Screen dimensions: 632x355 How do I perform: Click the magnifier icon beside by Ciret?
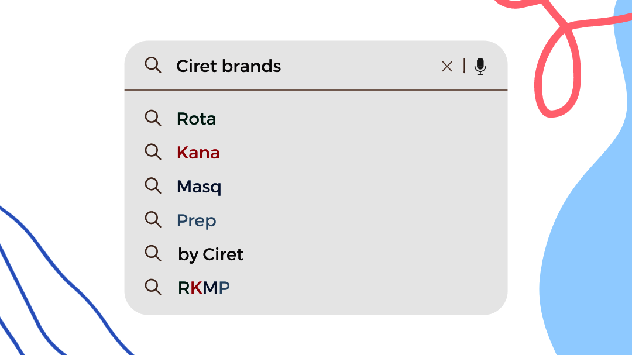(x=153, y=253)
